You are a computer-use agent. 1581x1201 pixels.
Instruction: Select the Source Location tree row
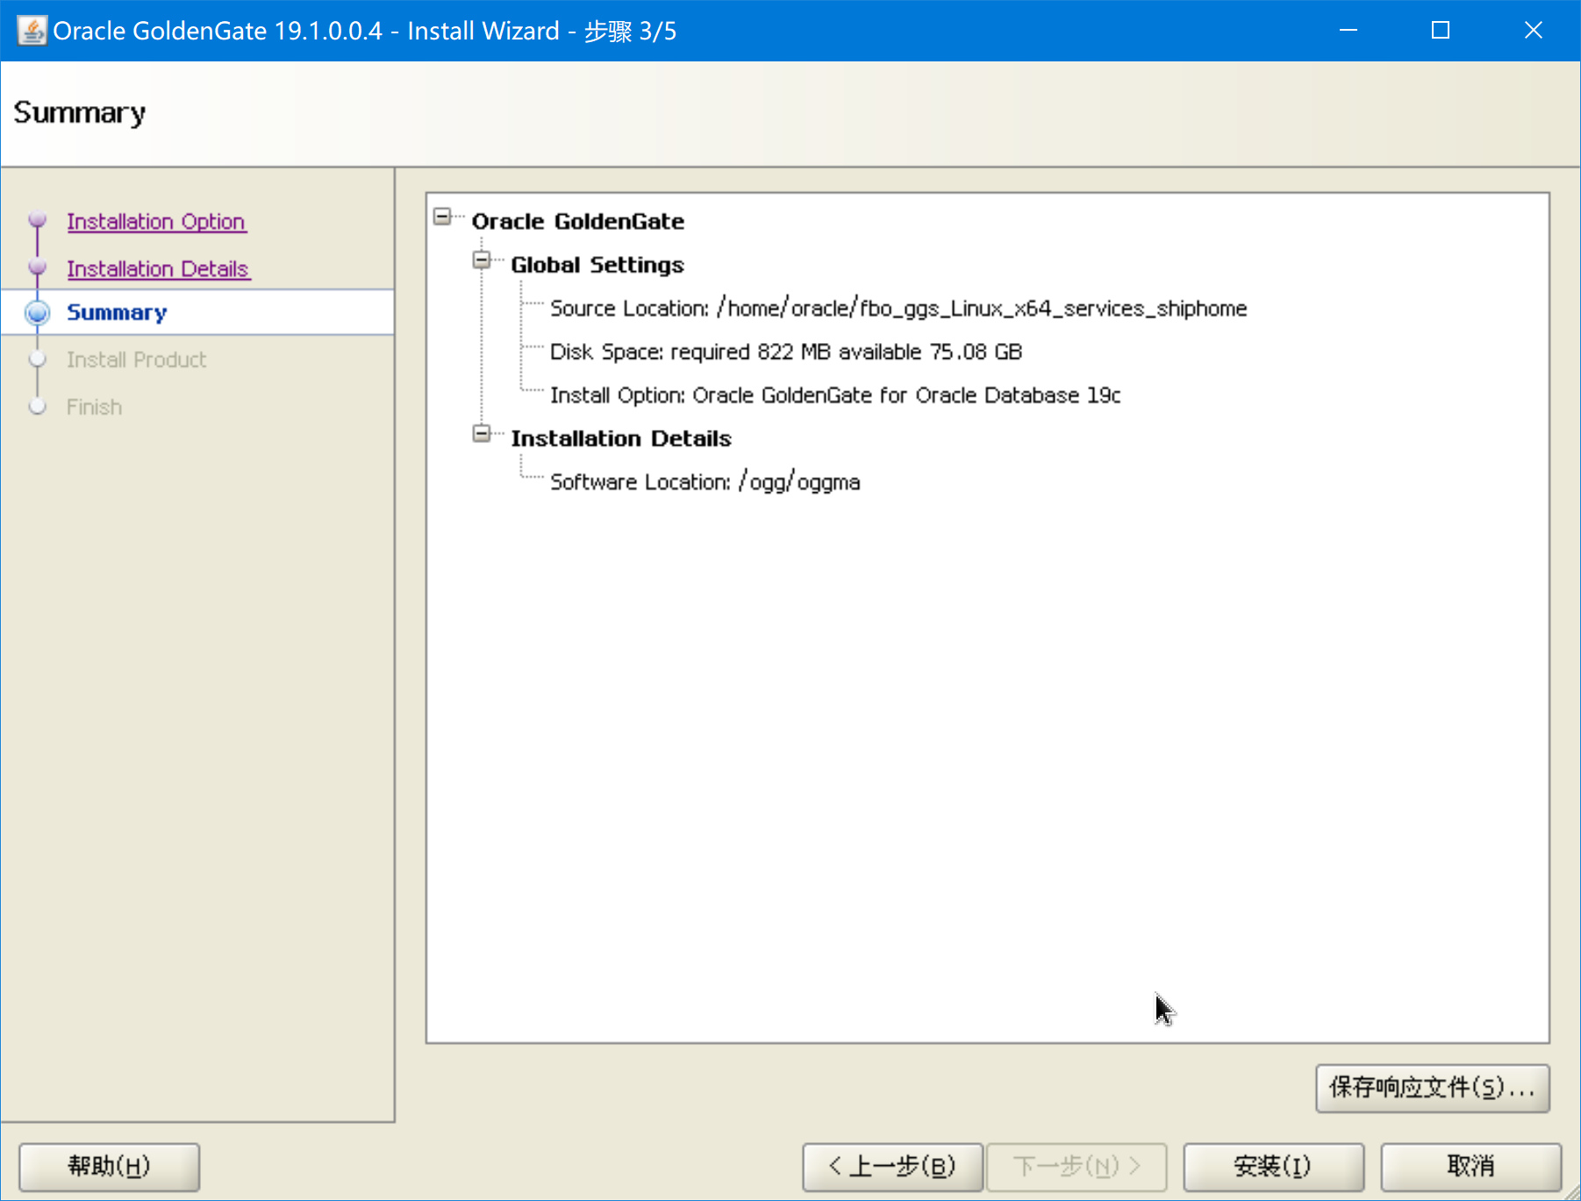(898, 309)
